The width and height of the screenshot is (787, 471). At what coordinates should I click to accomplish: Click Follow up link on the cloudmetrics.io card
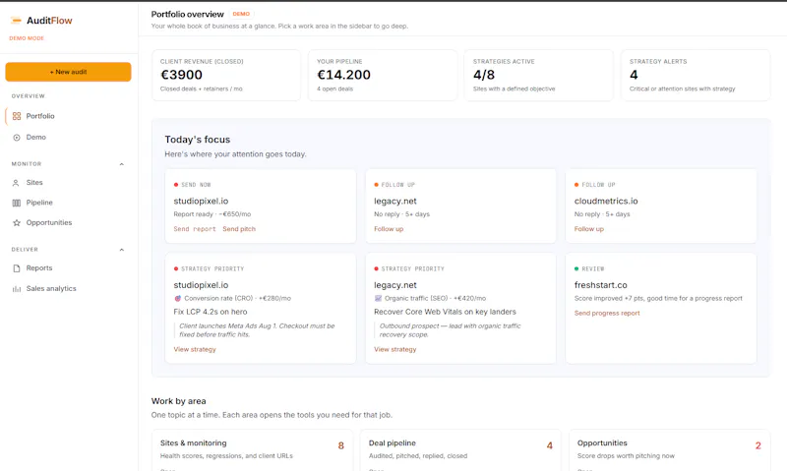(x=588, y=229)
